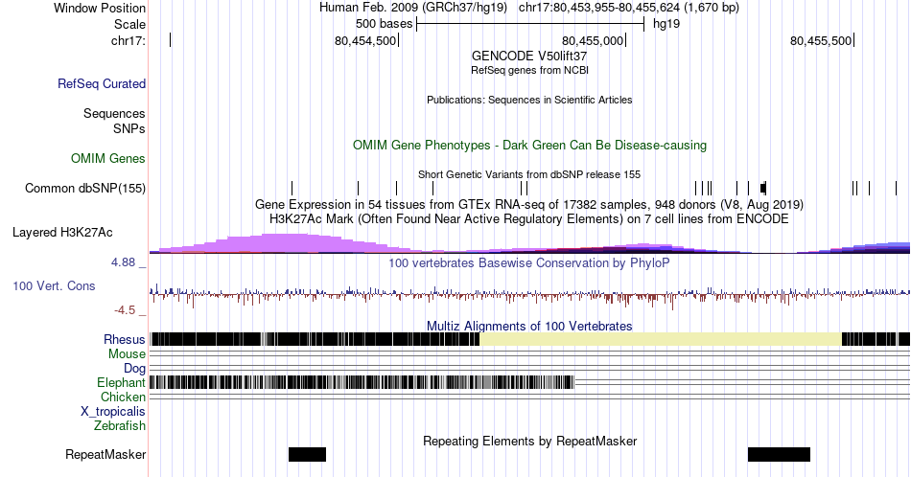Click Multiz Alignments of 100 Vertebrates title
The height and width of the screenshot is (477, 911).
tap(529, 326)
